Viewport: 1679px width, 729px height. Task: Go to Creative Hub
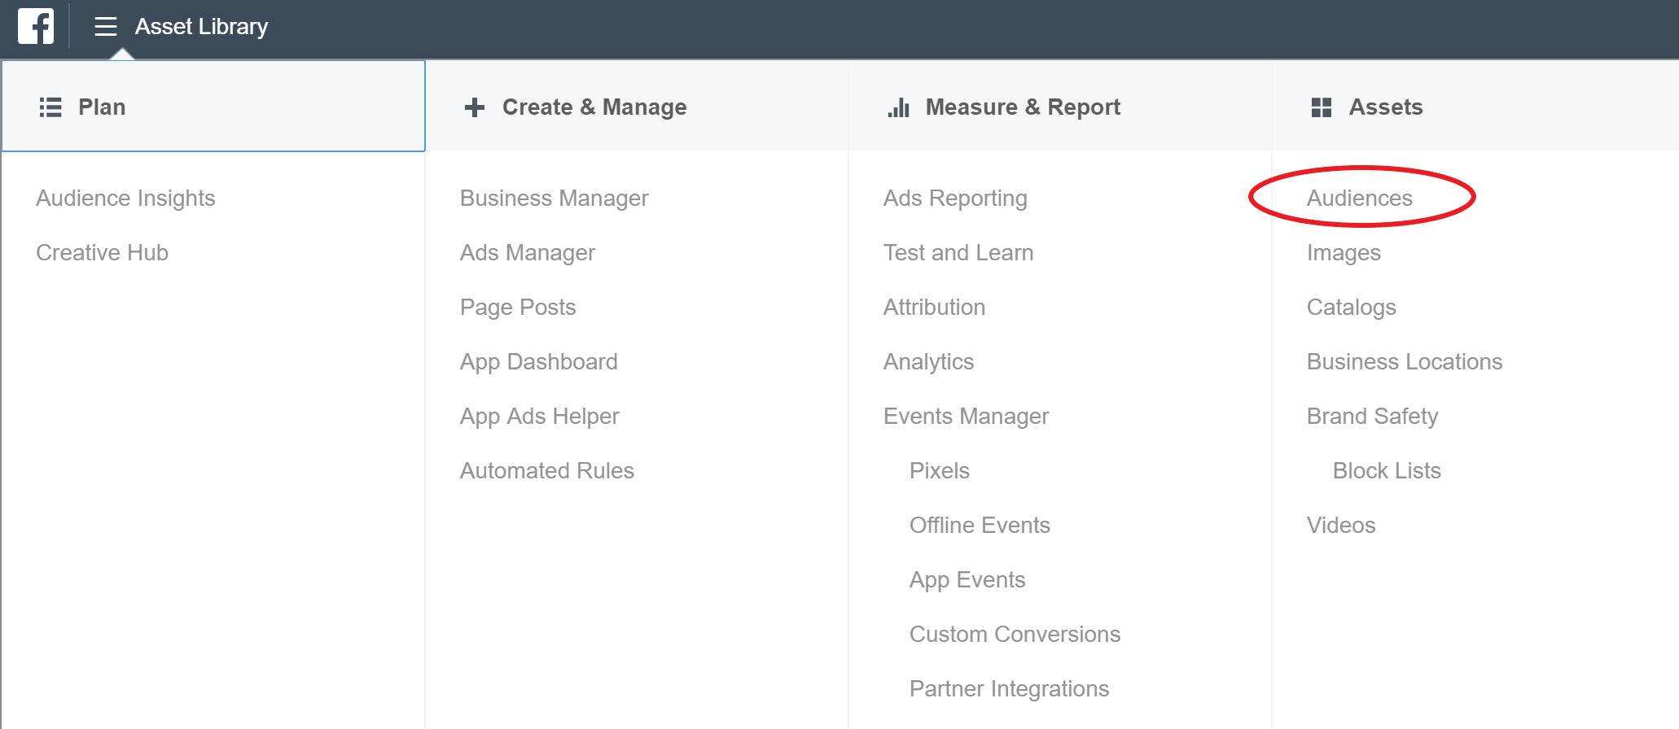tap(102, 253)
